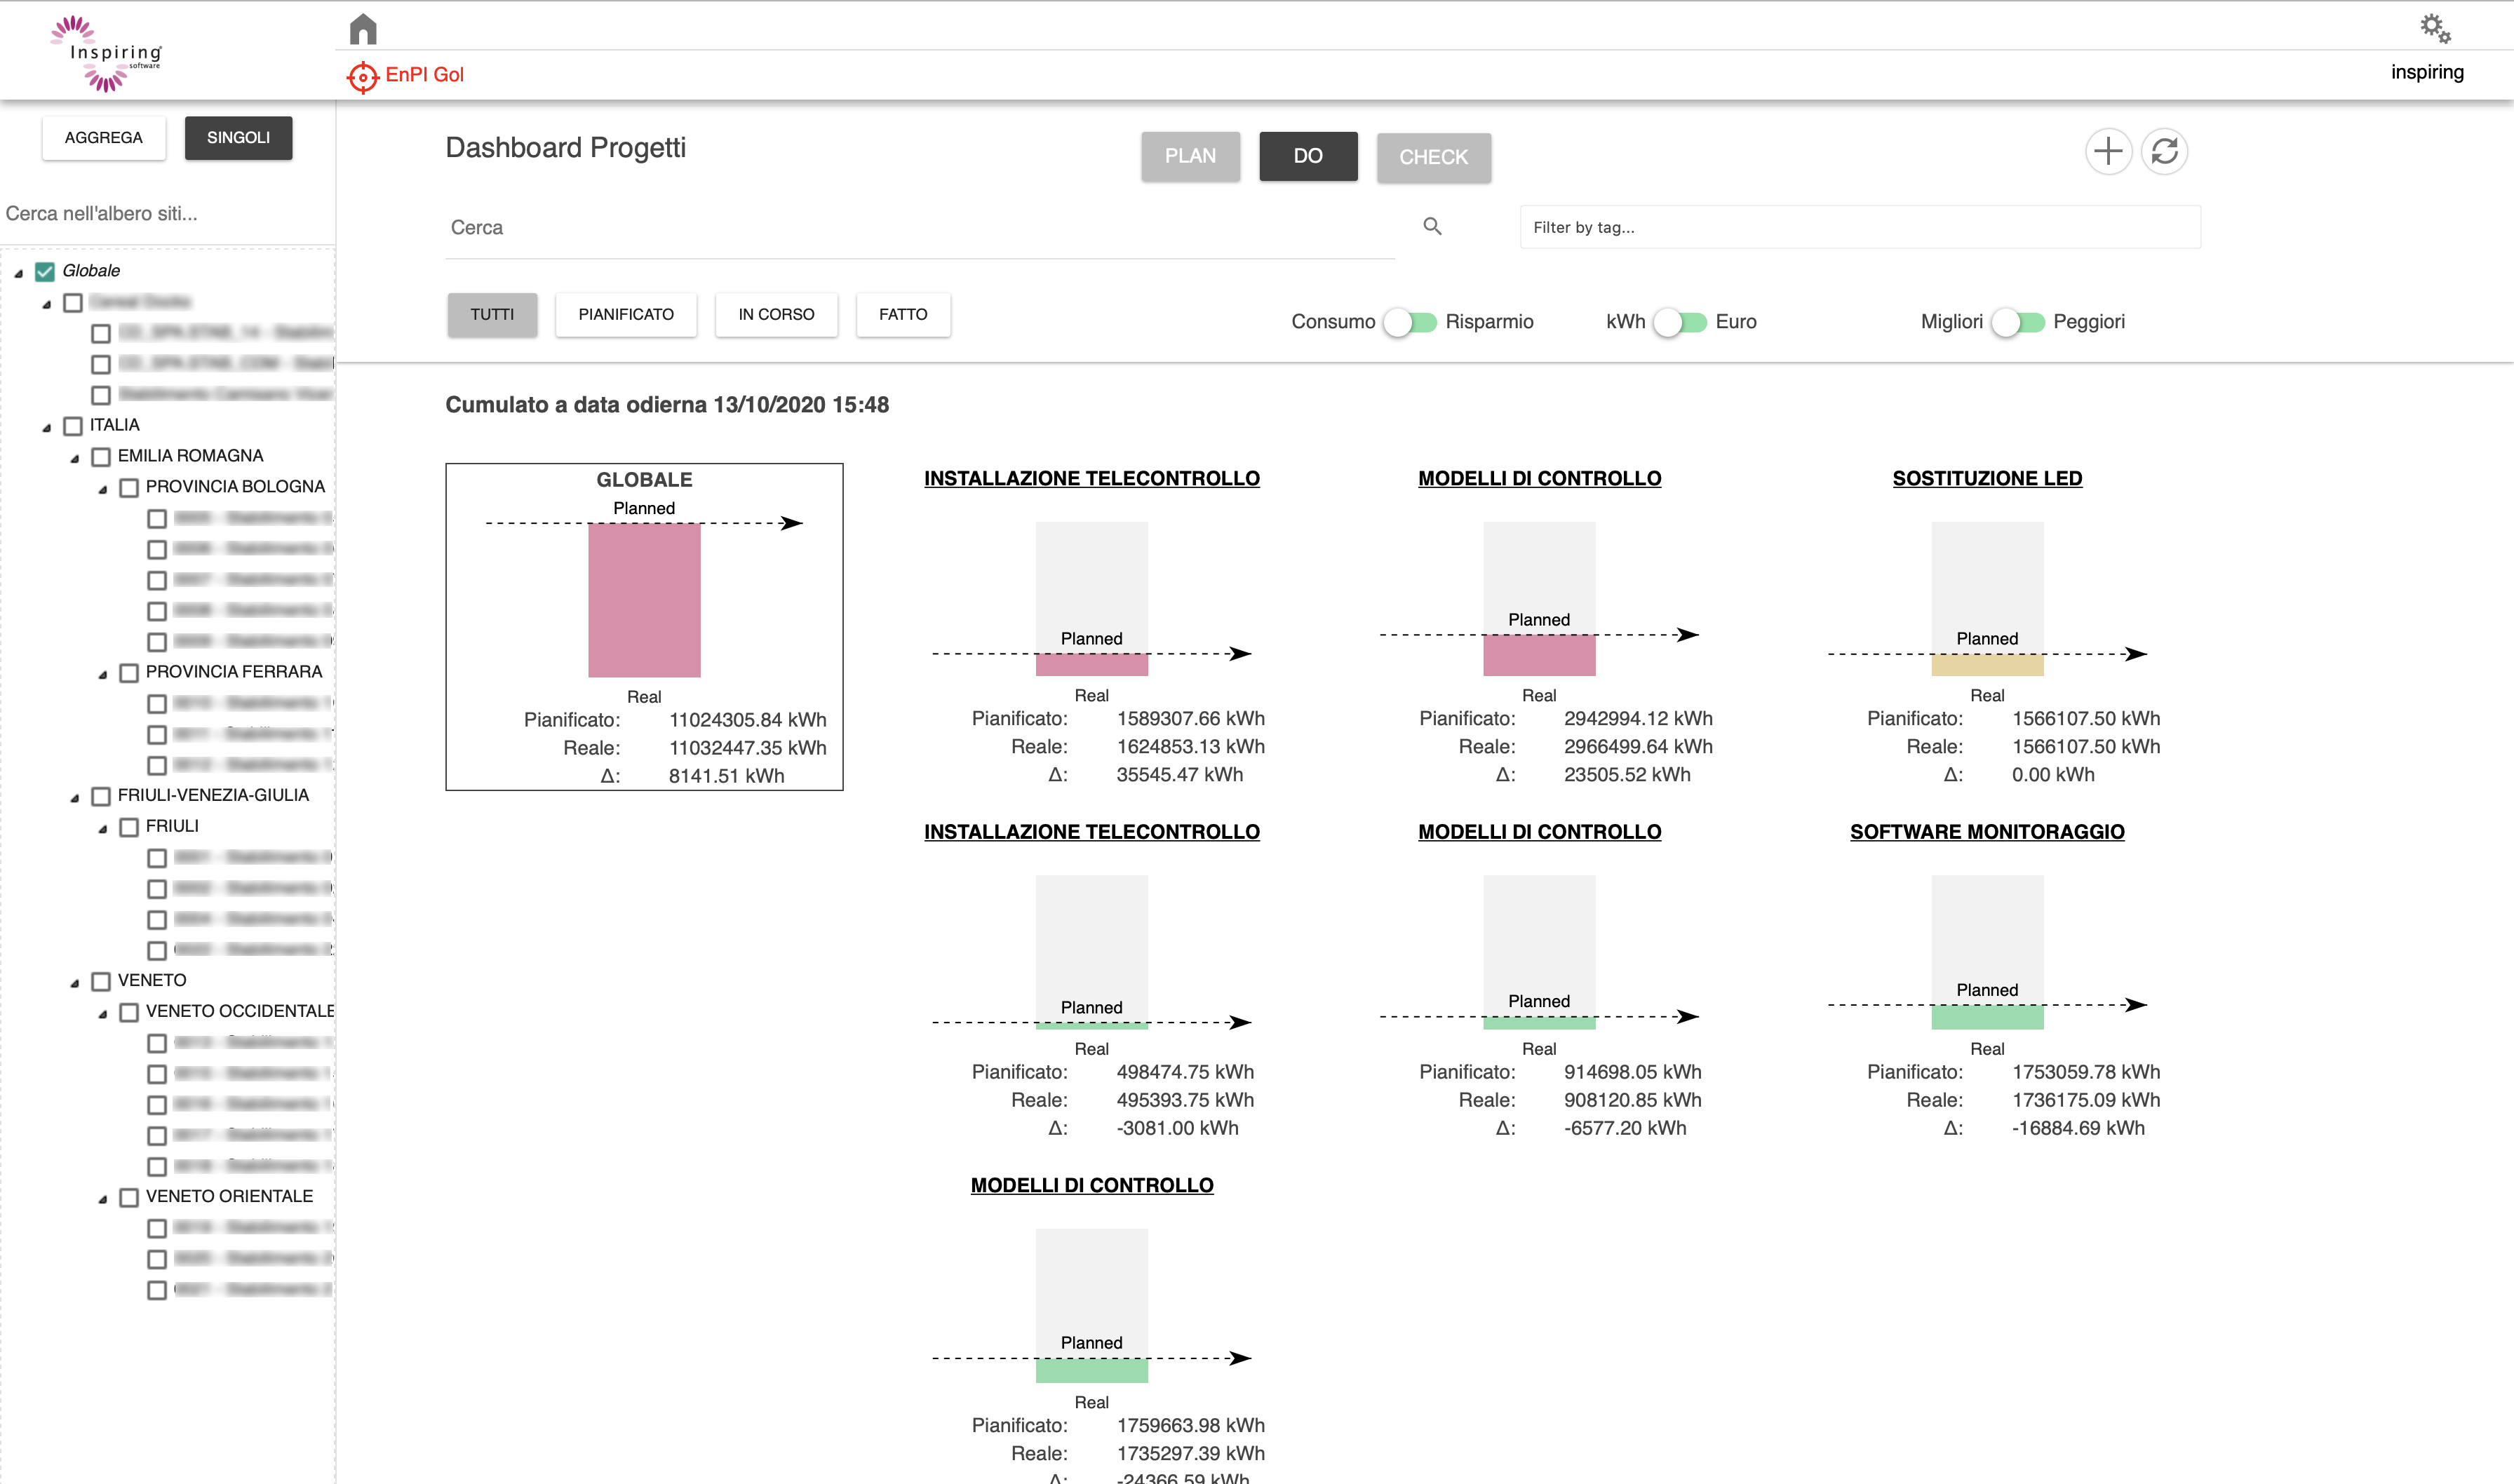Switch the kWh/Euro toggle
This screenshot has height=1484, width=2514.
[x=1680, y=322]
